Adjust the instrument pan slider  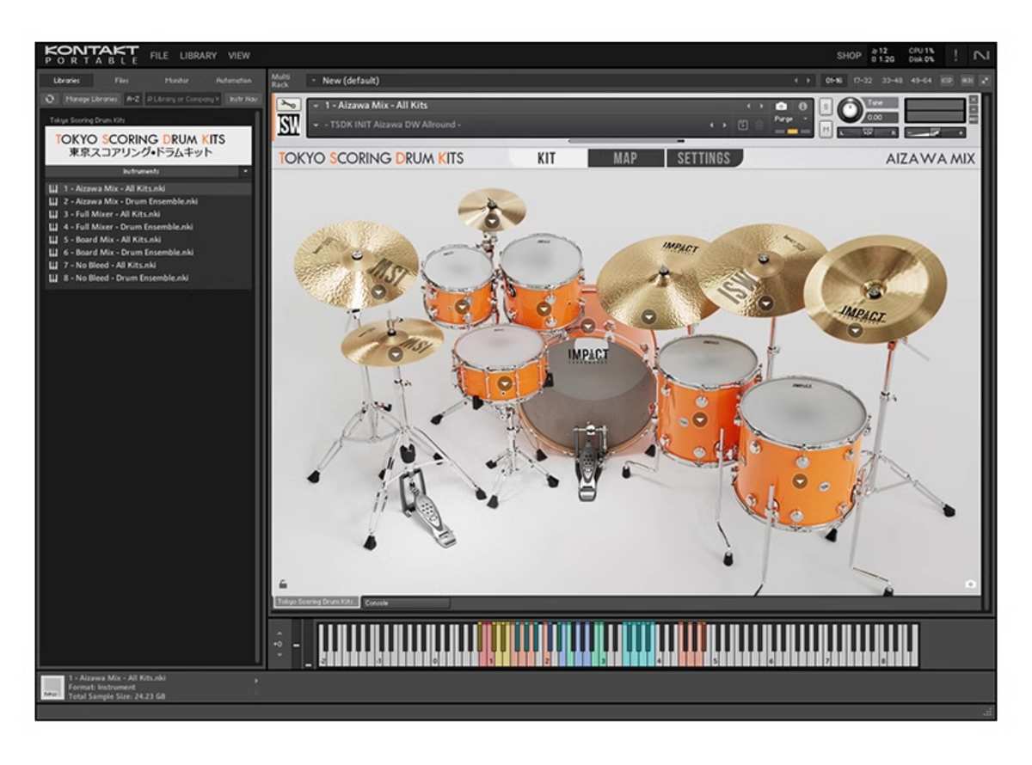(866, 132)
